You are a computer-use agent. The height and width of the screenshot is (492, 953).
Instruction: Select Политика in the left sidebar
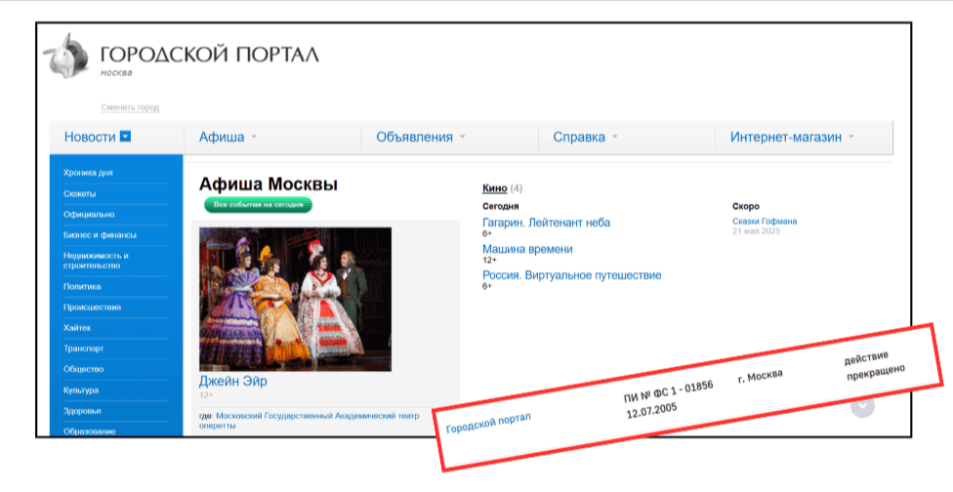coord(82,287)
